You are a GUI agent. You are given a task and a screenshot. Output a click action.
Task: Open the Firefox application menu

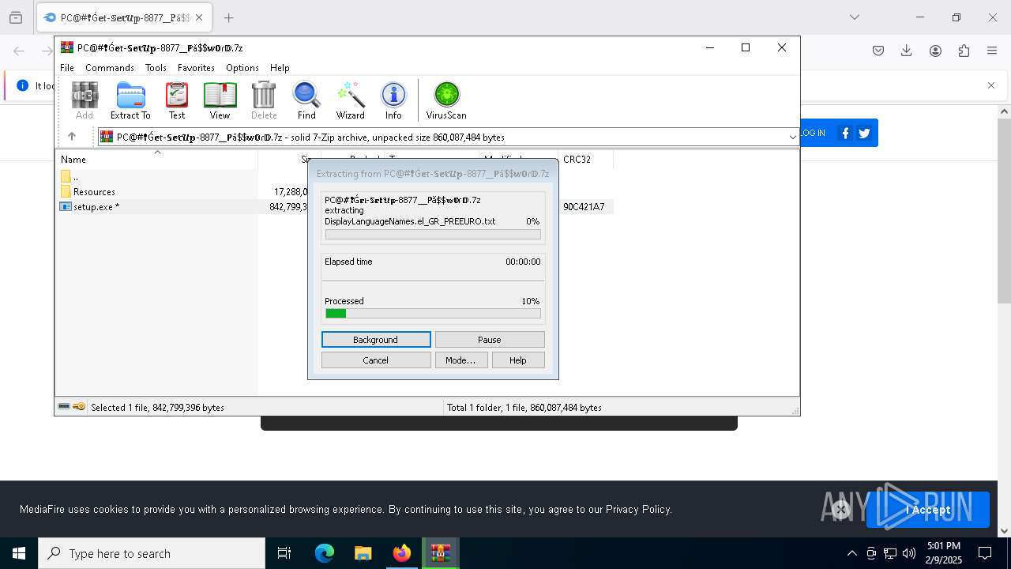(992, 51)
